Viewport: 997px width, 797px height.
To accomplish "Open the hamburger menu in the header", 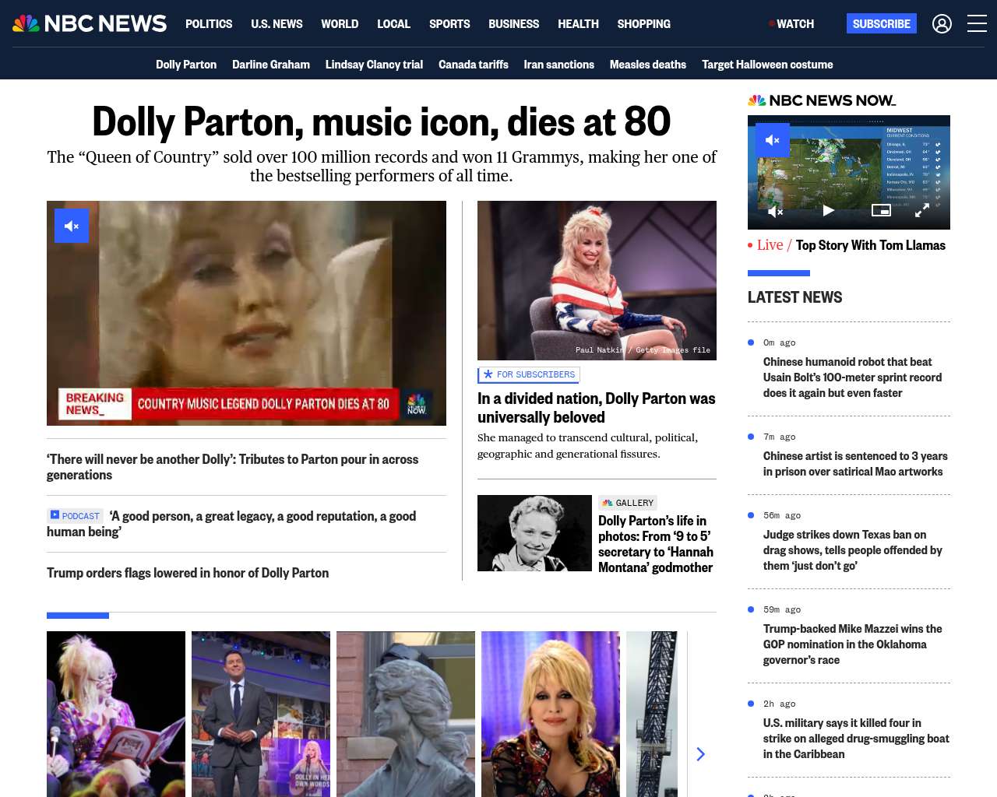I will click(977, 24).
